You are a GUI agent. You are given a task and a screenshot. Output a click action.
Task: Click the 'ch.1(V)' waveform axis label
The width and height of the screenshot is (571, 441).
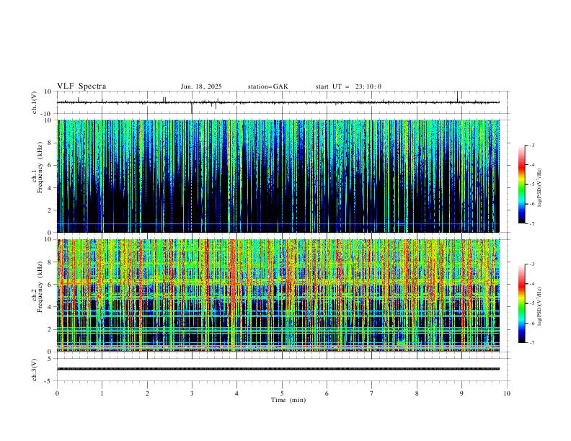pos(35,102)
